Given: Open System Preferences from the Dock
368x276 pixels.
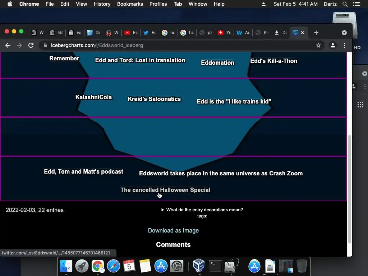Looking at the screenshot, I should pos(177,266).
